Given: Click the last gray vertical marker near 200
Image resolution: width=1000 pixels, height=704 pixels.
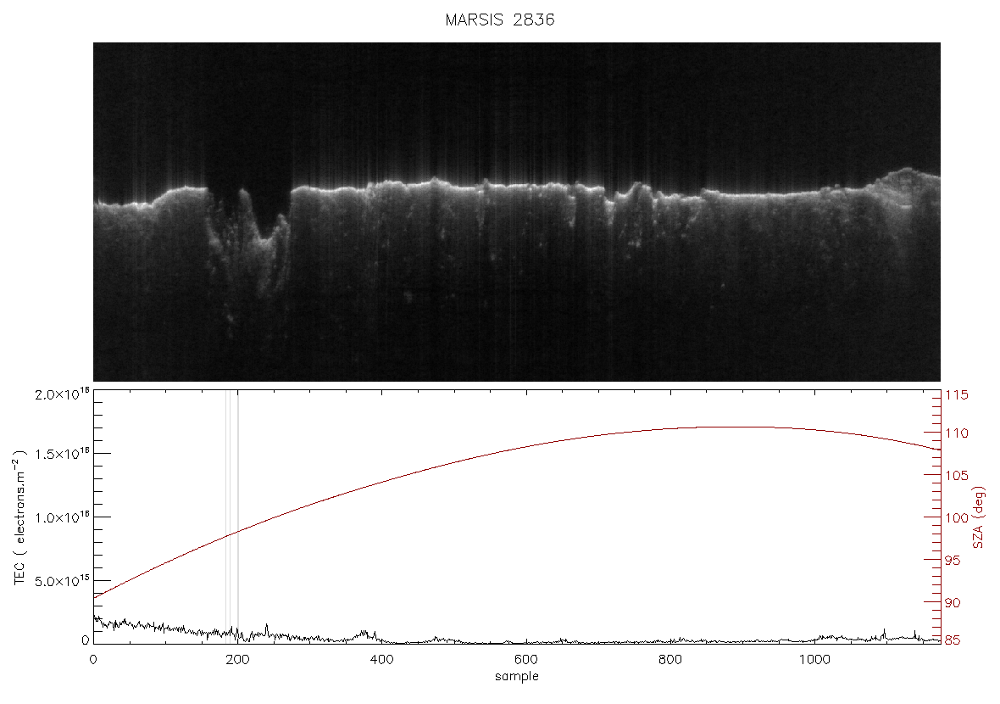Looking at the screenshot, I should (x=238, y=517).
